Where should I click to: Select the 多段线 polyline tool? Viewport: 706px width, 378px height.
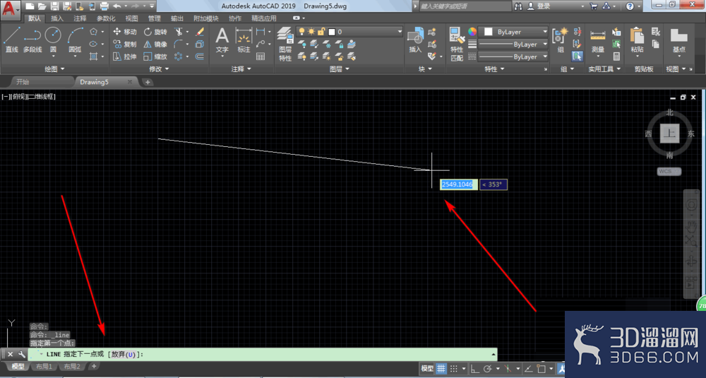[32, 40]
